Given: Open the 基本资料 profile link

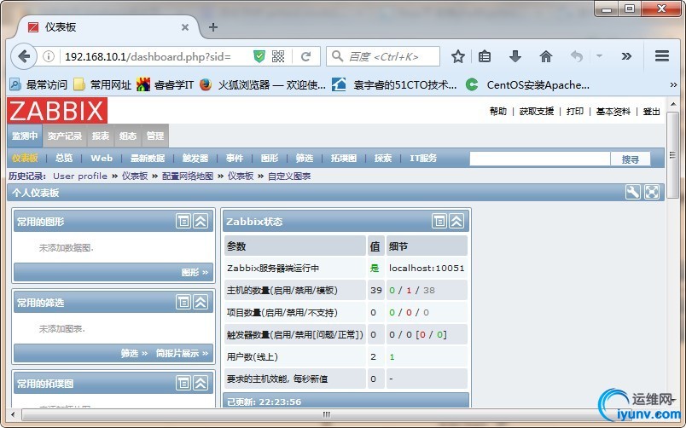Looking at the screenshot, I should (x=613, y=112).
